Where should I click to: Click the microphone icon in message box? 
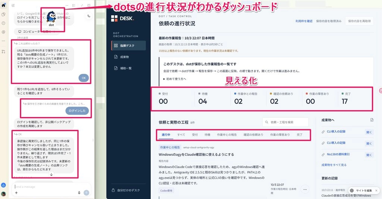tap(79, 193)
